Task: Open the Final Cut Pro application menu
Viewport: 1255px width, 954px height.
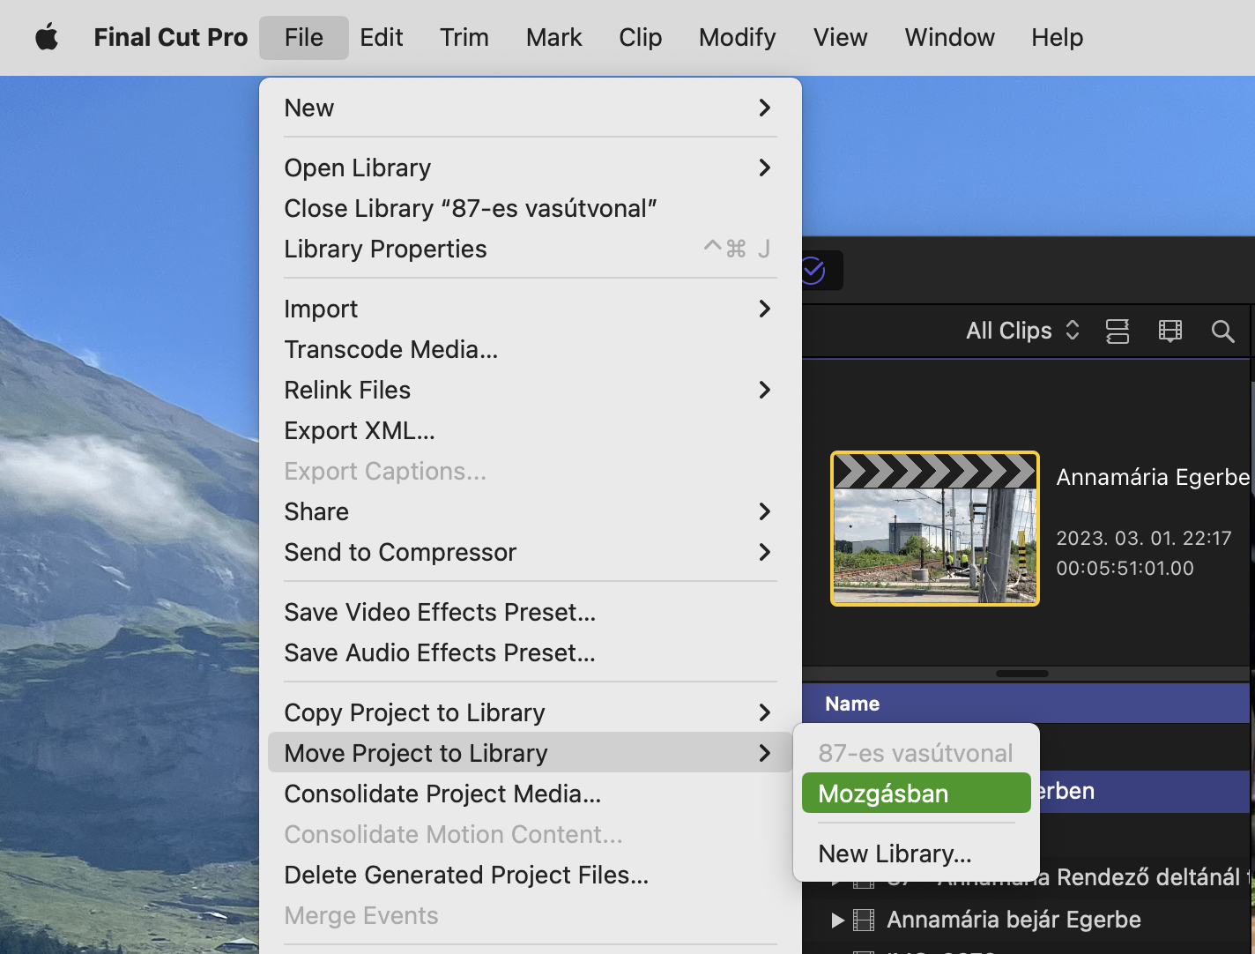Action: click(x=171, y=37)
